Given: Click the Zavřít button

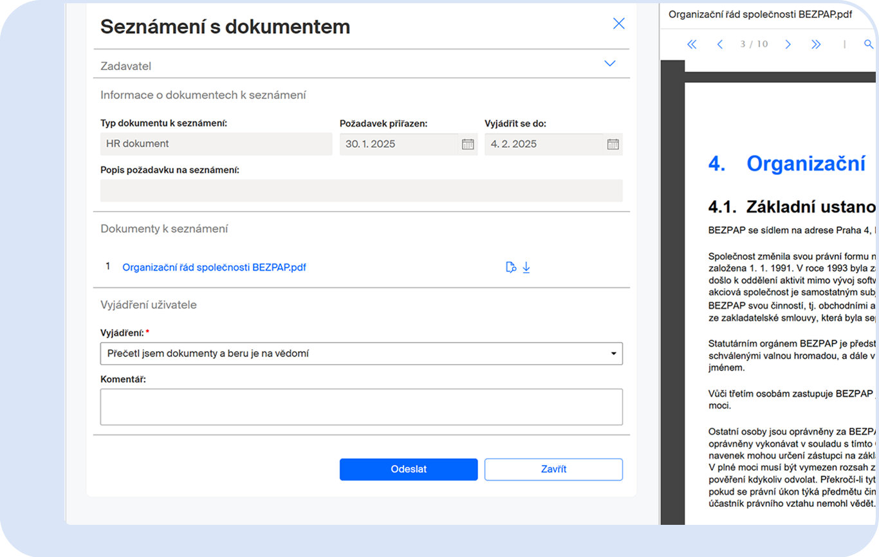Looking at the screenshot, I should click(553, 470).
